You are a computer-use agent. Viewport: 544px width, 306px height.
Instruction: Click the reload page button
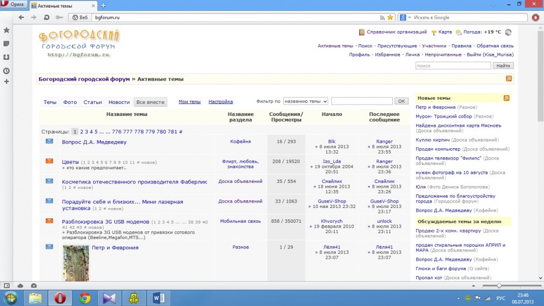[x=47, y=17]
